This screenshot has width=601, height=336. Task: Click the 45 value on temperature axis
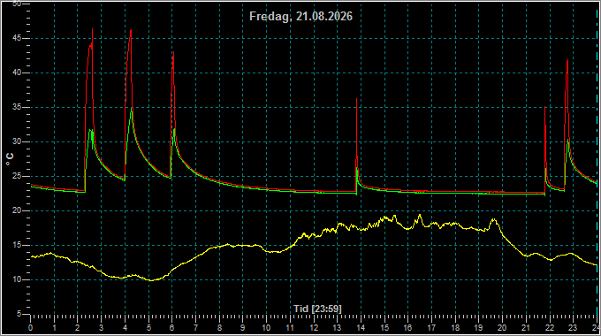(17, 38)
